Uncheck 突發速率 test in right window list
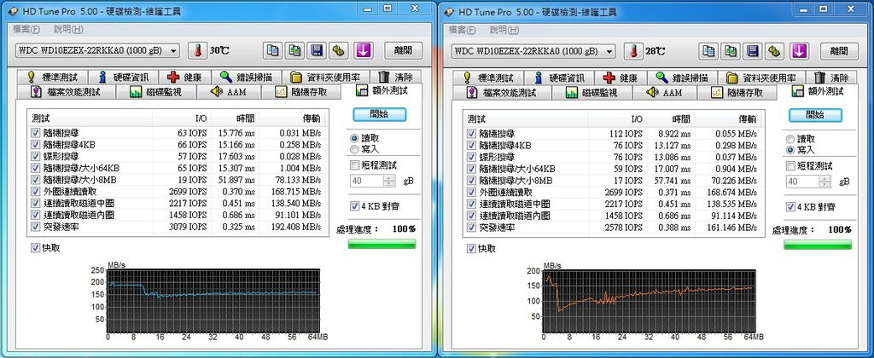Screen dimensions: 874x358 tap(471, 228)
